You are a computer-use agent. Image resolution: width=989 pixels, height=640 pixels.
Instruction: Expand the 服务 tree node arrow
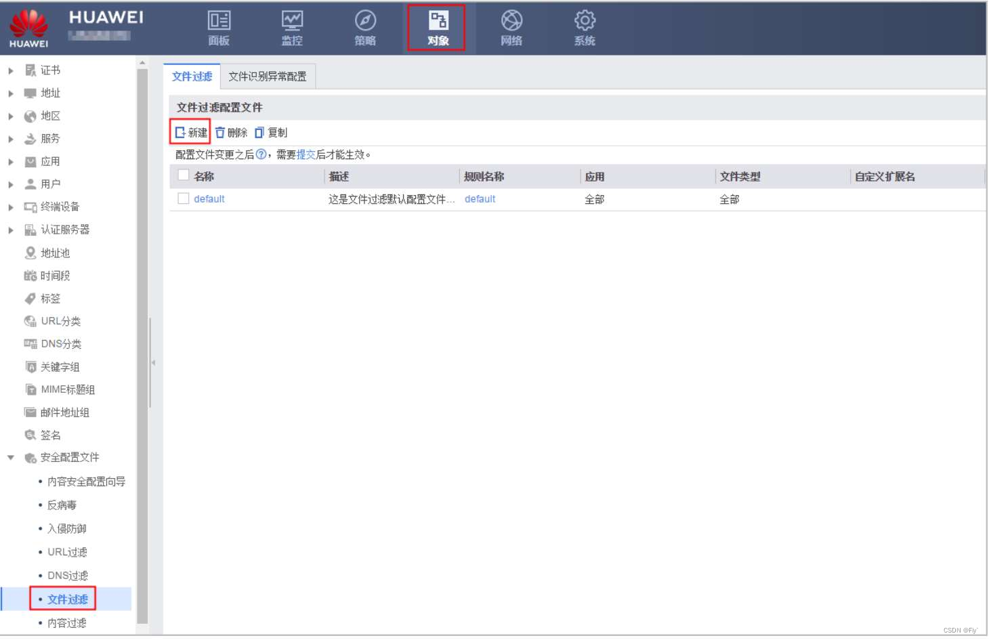pyautogui.click(x=11, y=139)
